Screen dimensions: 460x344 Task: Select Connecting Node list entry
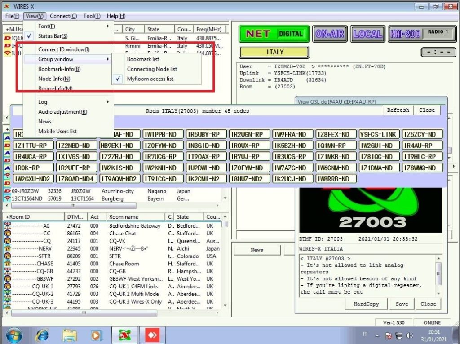pos(152,69)
